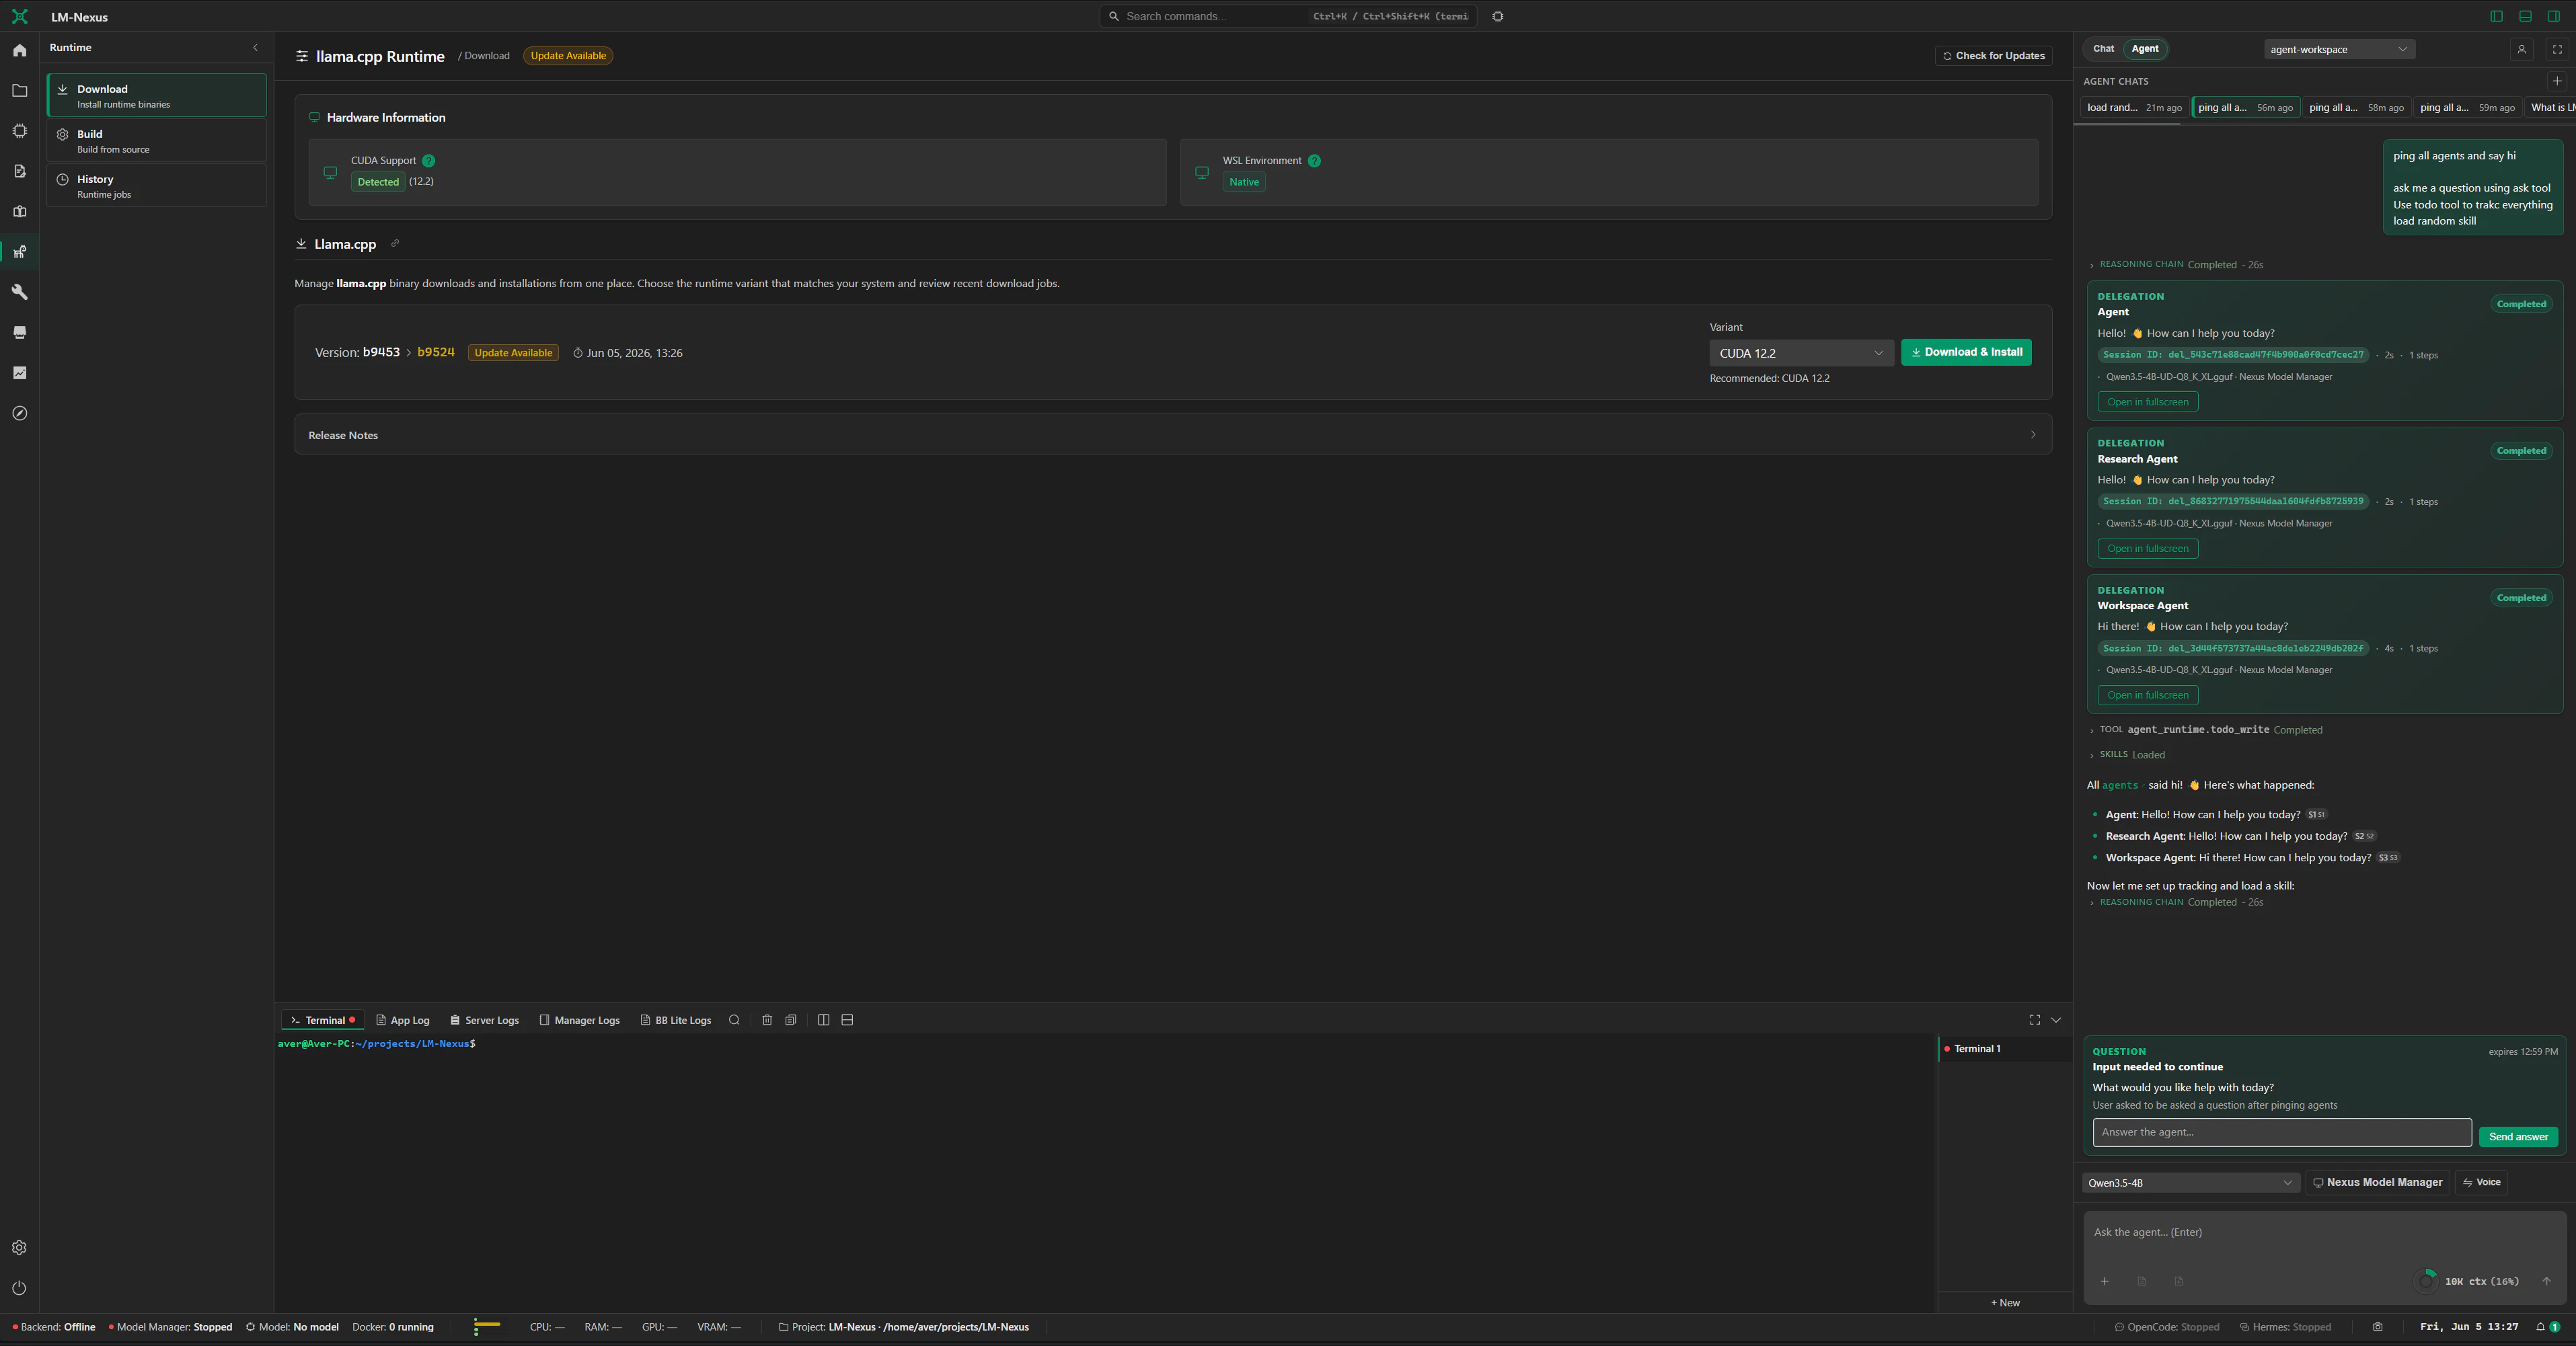Click the trash icon in terminal toolbar

[x=767, y=1020]
